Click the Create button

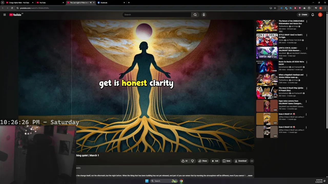303,15
